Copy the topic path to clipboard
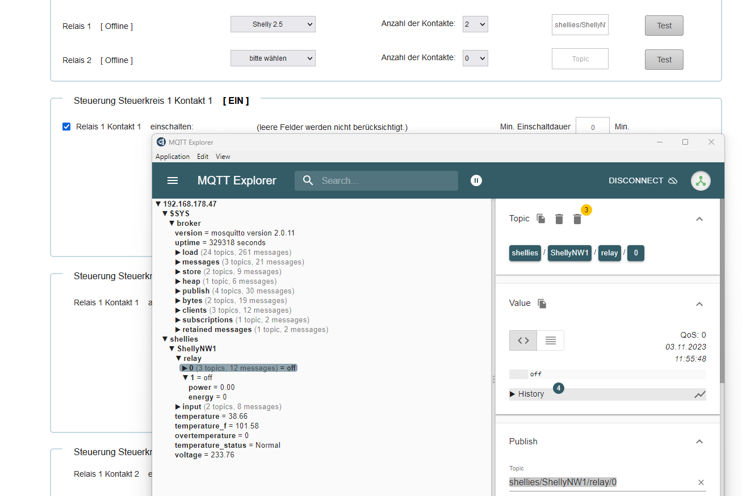This screenshot has width=742, height=496. pyautogui.click(x=541, y=218)
